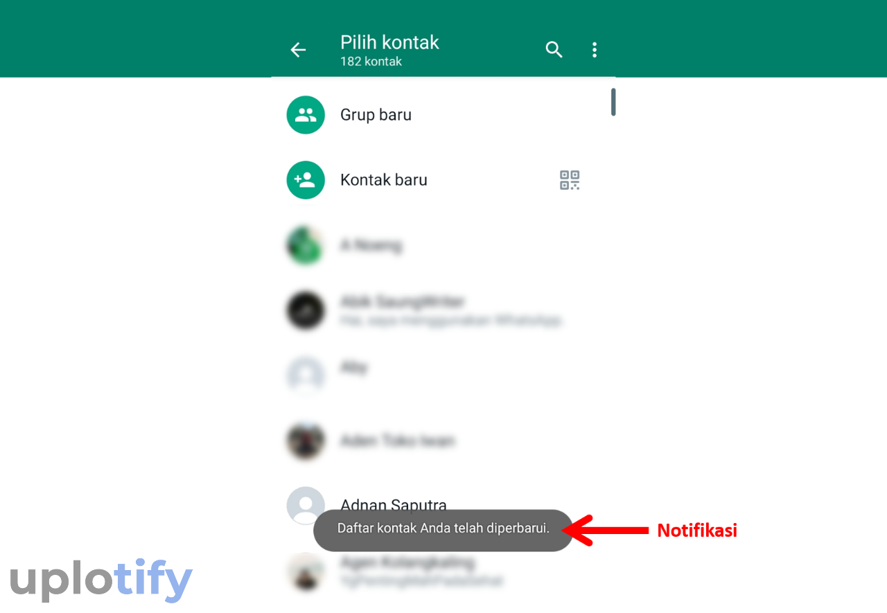Tap the back arrow icon
The image size is (887, 613).
click(x=298, y=50)
